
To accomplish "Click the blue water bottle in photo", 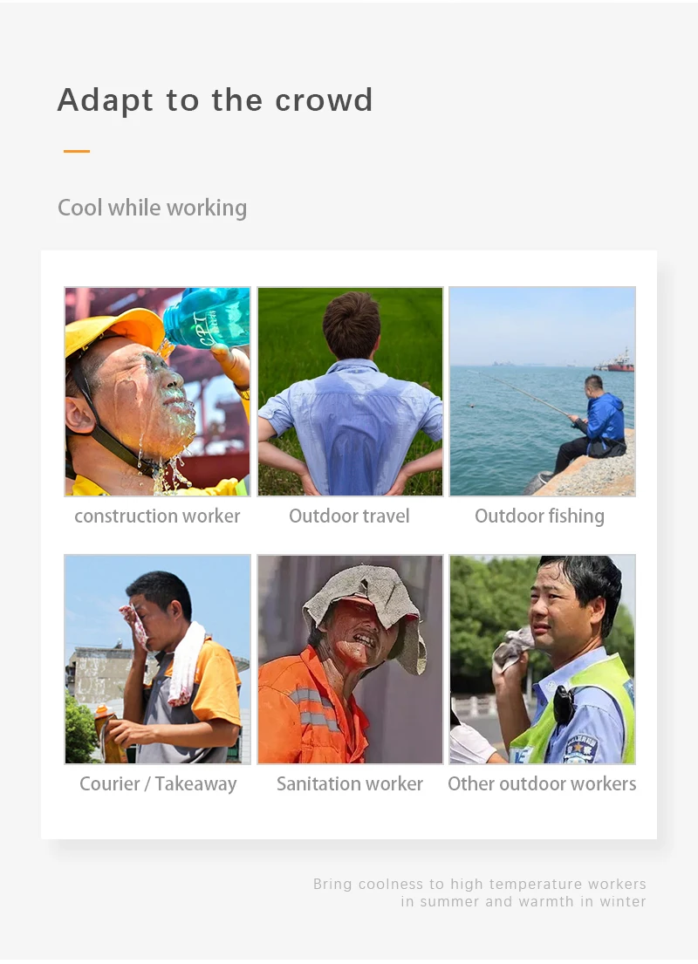I will click(x=207, y=318).
